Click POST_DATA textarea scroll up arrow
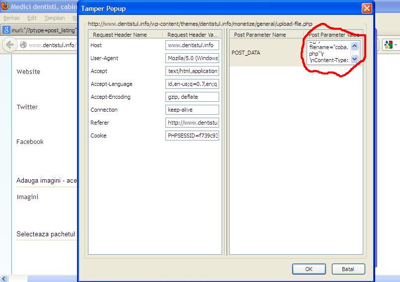 [x=355, y=46]
